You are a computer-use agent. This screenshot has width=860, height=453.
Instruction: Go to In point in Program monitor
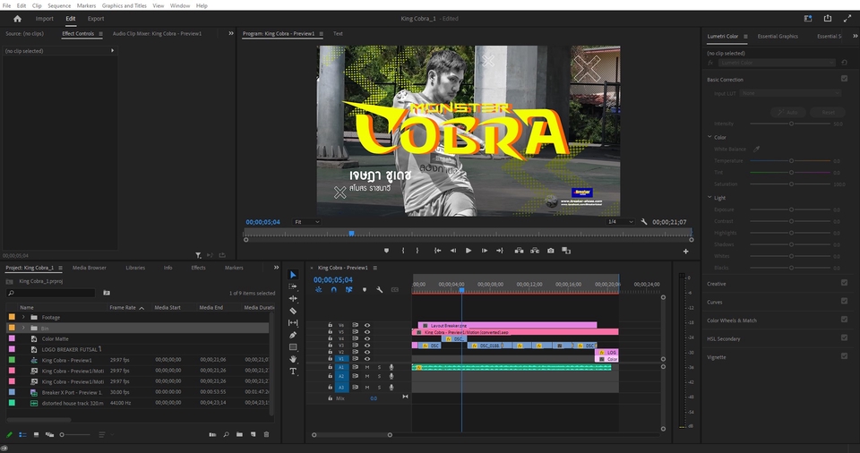pyautogui.click(x=438, y=251)
